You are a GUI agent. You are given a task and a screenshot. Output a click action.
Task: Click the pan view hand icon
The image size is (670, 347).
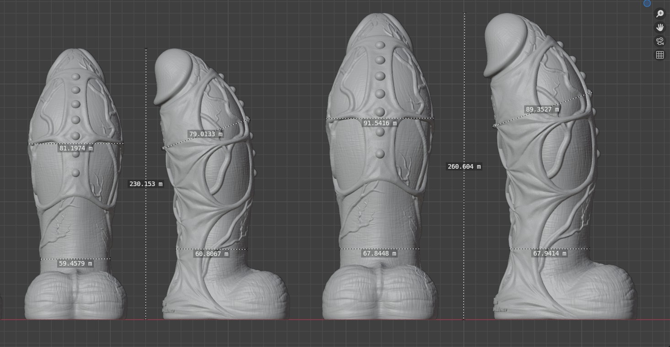click(659, 27)
